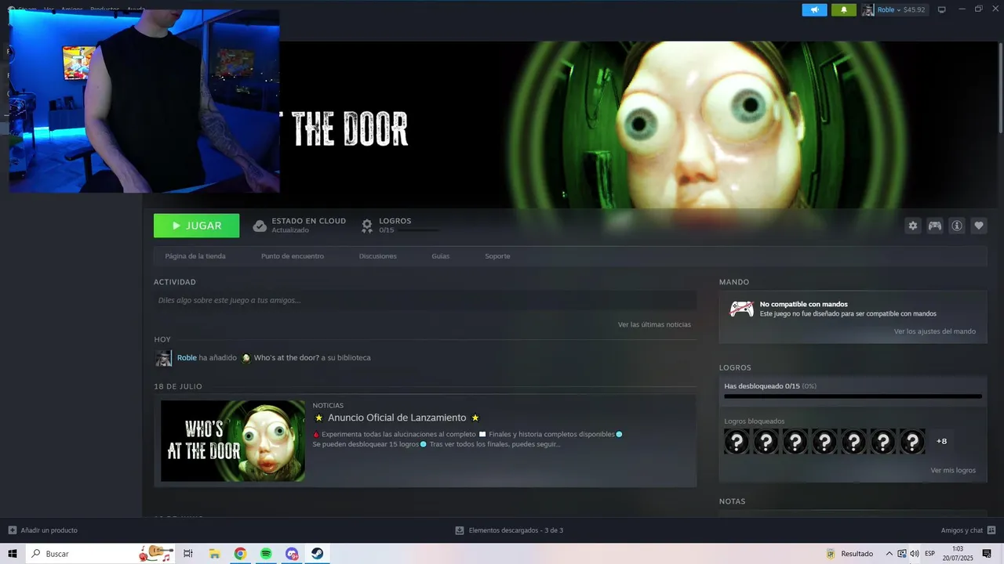Click the downloads icon in bottom bar
1004x564 pixels.
coord(460,530)
